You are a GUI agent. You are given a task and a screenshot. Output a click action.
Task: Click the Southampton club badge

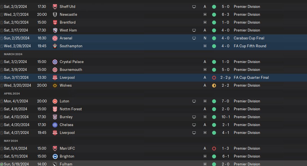coord(55,46)
